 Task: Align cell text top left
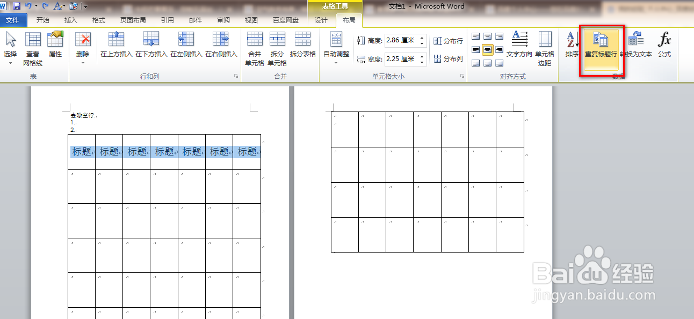pyautogui.click(x=476, y=36)
